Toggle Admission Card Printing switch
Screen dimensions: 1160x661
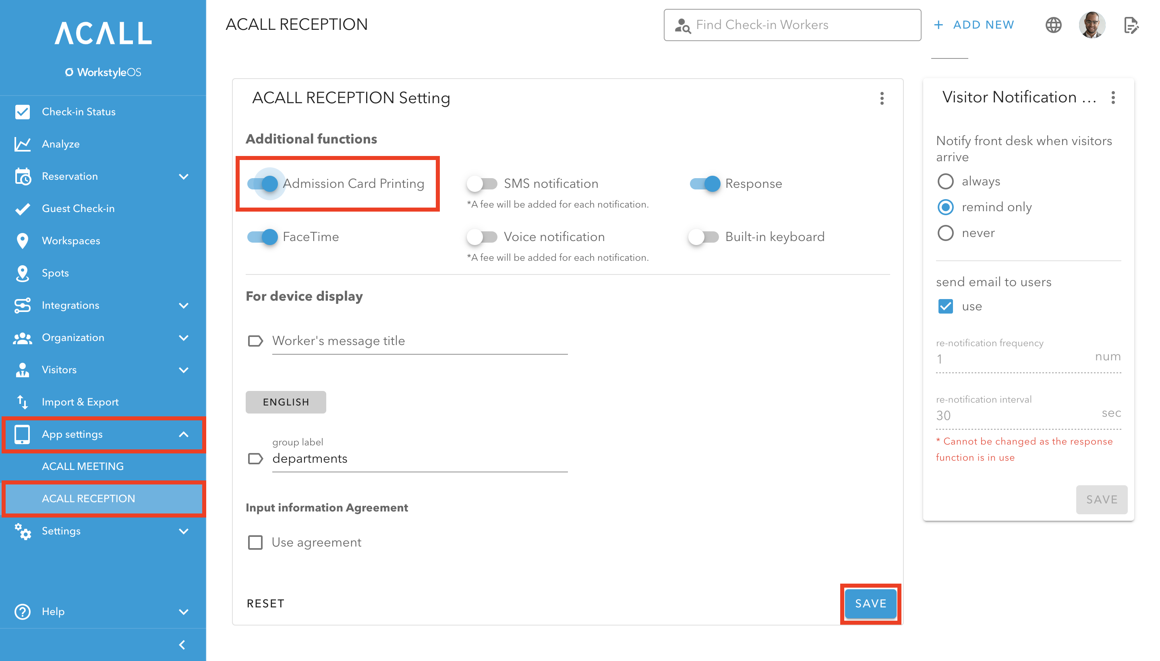263,183
